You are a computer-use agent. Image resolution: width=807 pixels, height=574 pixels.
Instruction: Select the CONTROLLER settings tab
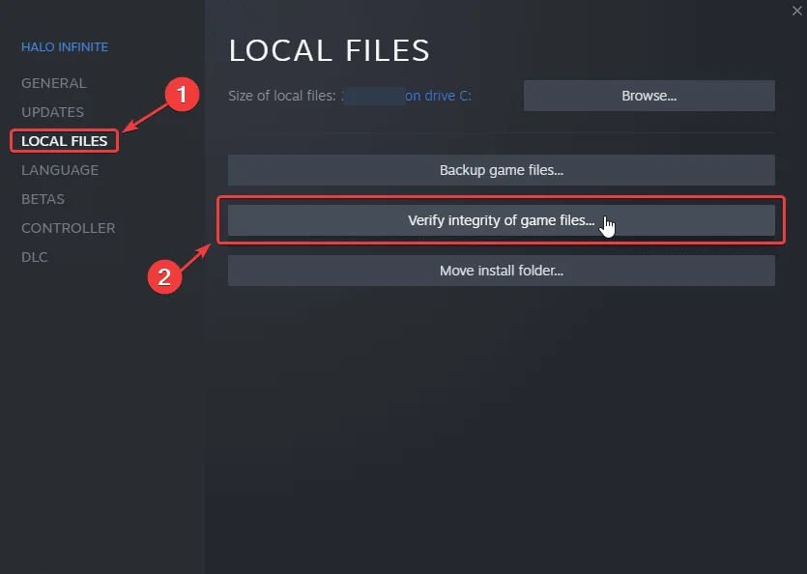point(68,228)
